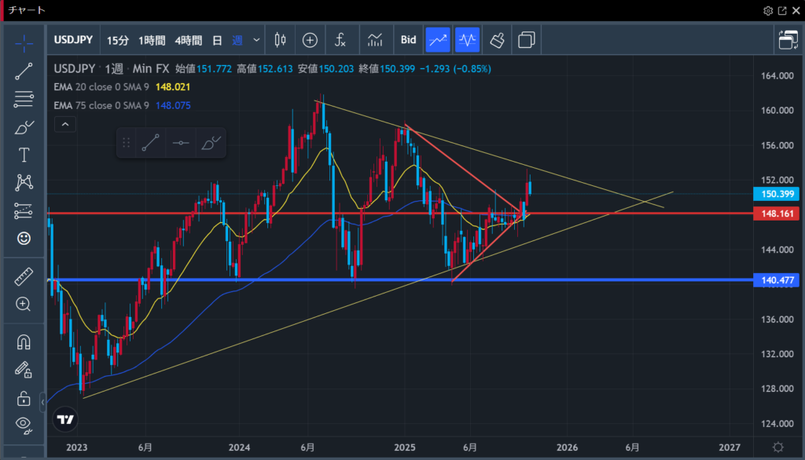The width and height of the screenshot is (805, 460).
Task: Click the compare symbol plus icon
Action: (x=310, y=39)
